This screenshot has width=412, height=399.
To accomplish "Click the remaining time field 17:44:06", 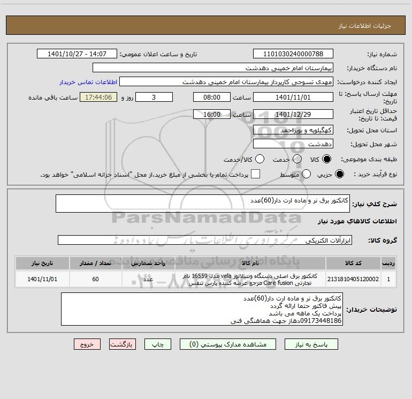I will [x=98, y=97].
